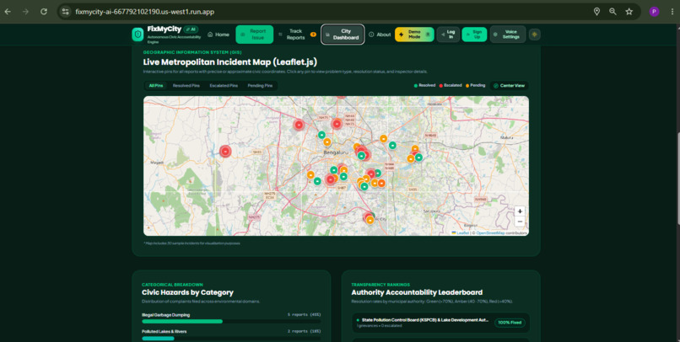Click the westmost orange pending pin
Screen dimensions: 680x342
pos(310,175)
